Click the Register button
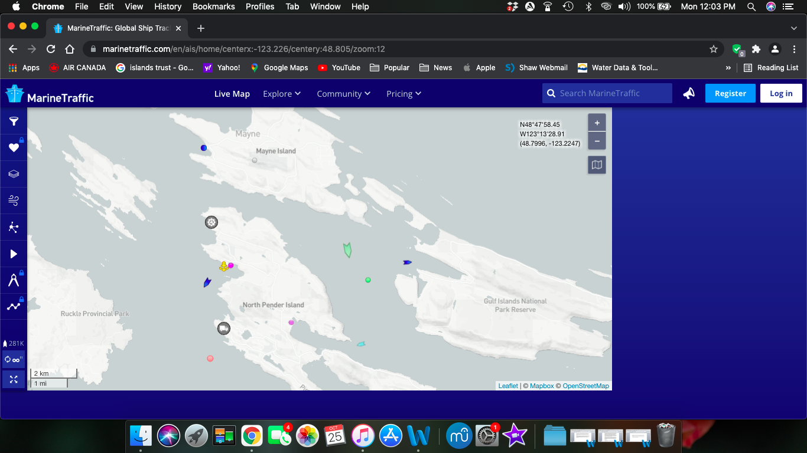 click(730, 93)
